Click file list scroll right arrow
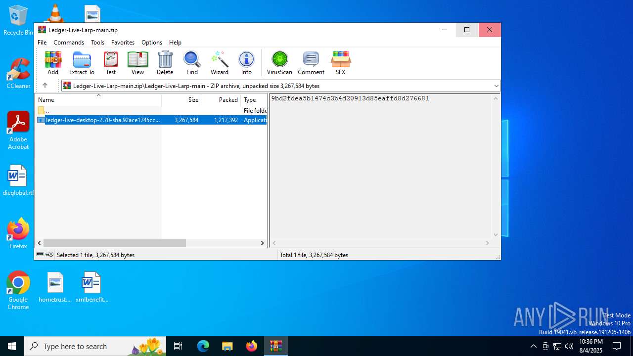Image resolution: width=633 pixels, height=356 pixels. pos(263,243)
